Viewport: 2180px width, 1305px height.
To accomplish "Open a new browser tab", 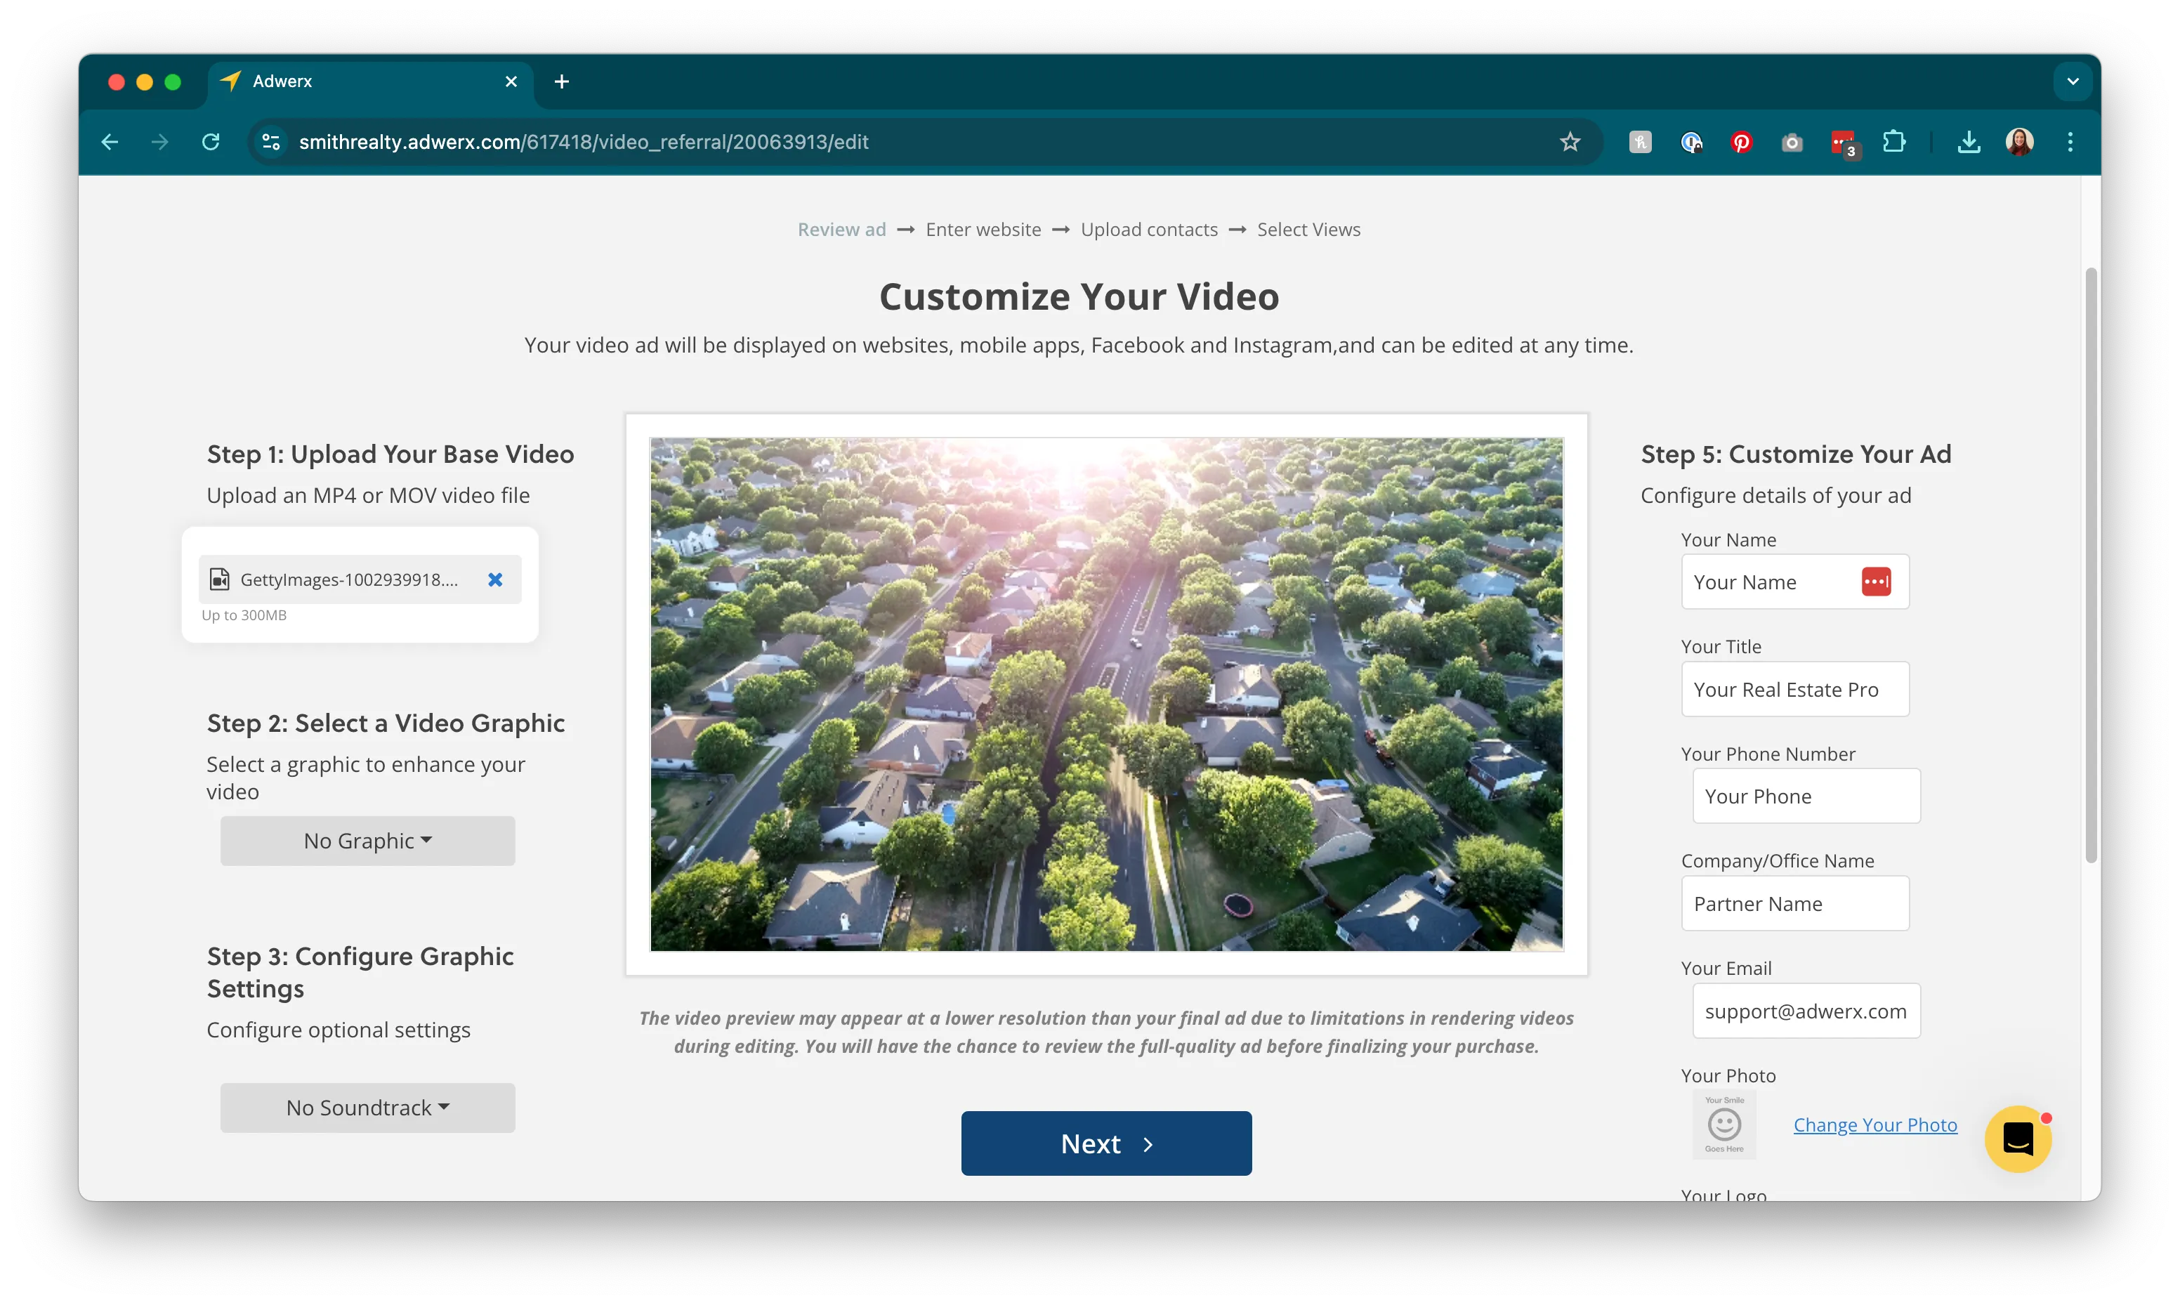I will click(562, 81).
